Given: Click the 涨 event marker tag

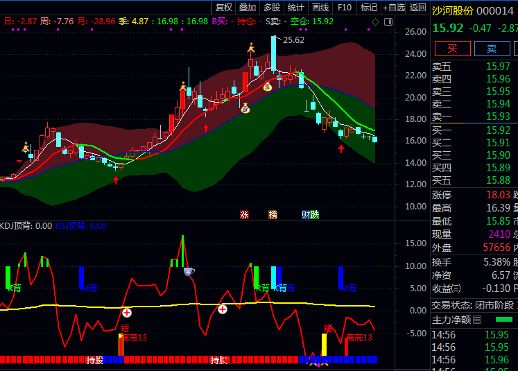Looking at the screenshot, I should [x=244, y=215].
